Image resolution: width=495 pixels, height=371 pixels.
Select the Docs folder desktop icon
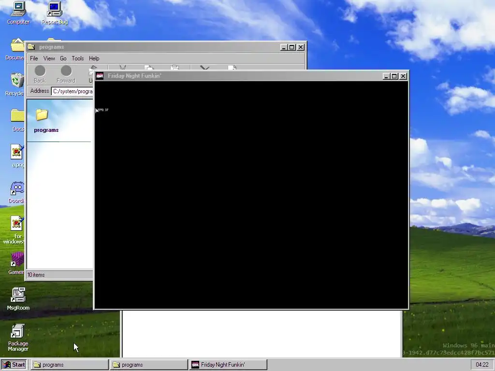[17, 120]
